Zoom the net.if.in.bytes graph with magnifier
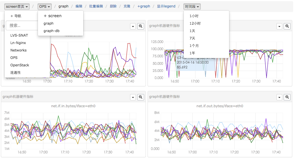This screenshot has width=294, height=159. (141, 97)
